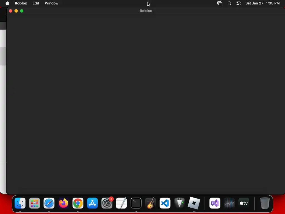This screenshot has width=285, height=214.
Task: Open the Trash from the Dock
Action: [x=265, y=203]
